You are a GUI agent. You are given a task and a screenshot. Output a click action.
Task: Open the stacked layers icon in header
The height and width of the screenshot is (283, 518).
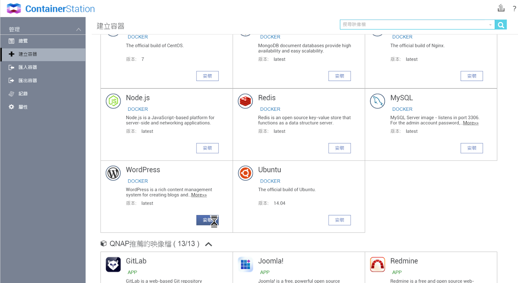501,8
